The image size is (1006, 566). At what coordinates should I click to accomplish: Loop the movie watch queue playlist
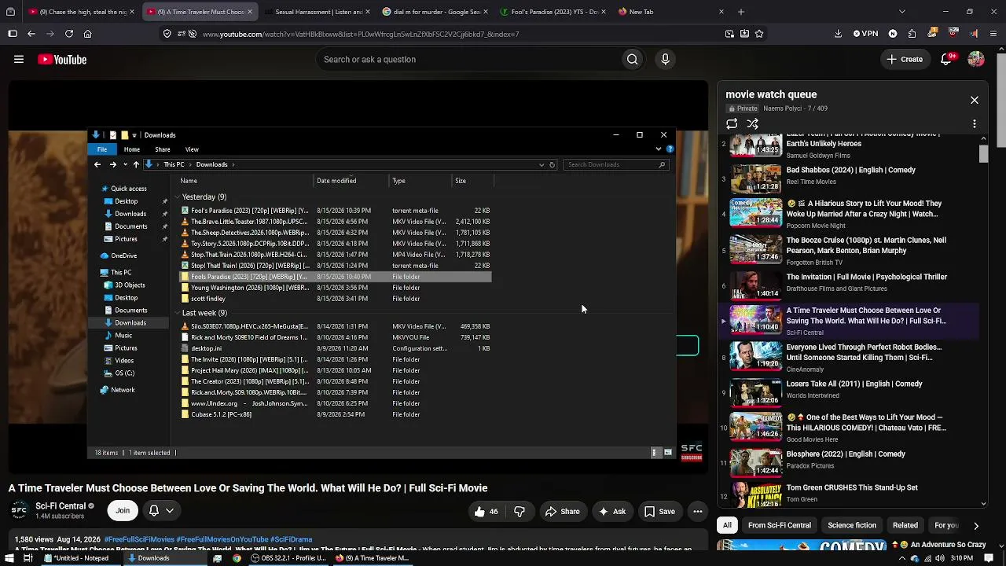click(x=732, y=123)
